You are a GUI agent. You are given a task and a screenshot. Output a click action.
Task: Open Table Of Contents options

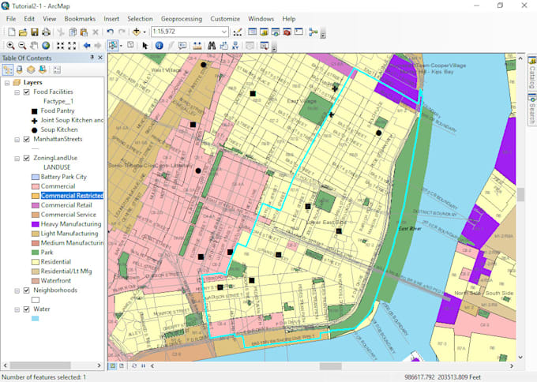[57, 69]
